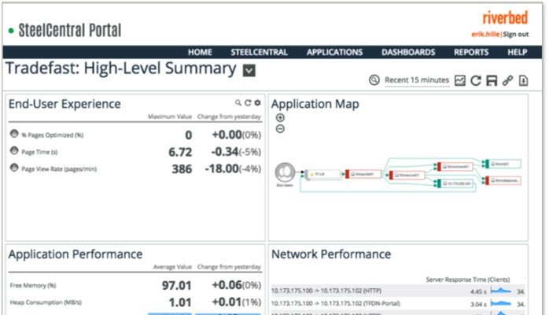Click the Heap Consumption value 1.01
Viewport: 549px width, 315px height.
click(180, 302)
